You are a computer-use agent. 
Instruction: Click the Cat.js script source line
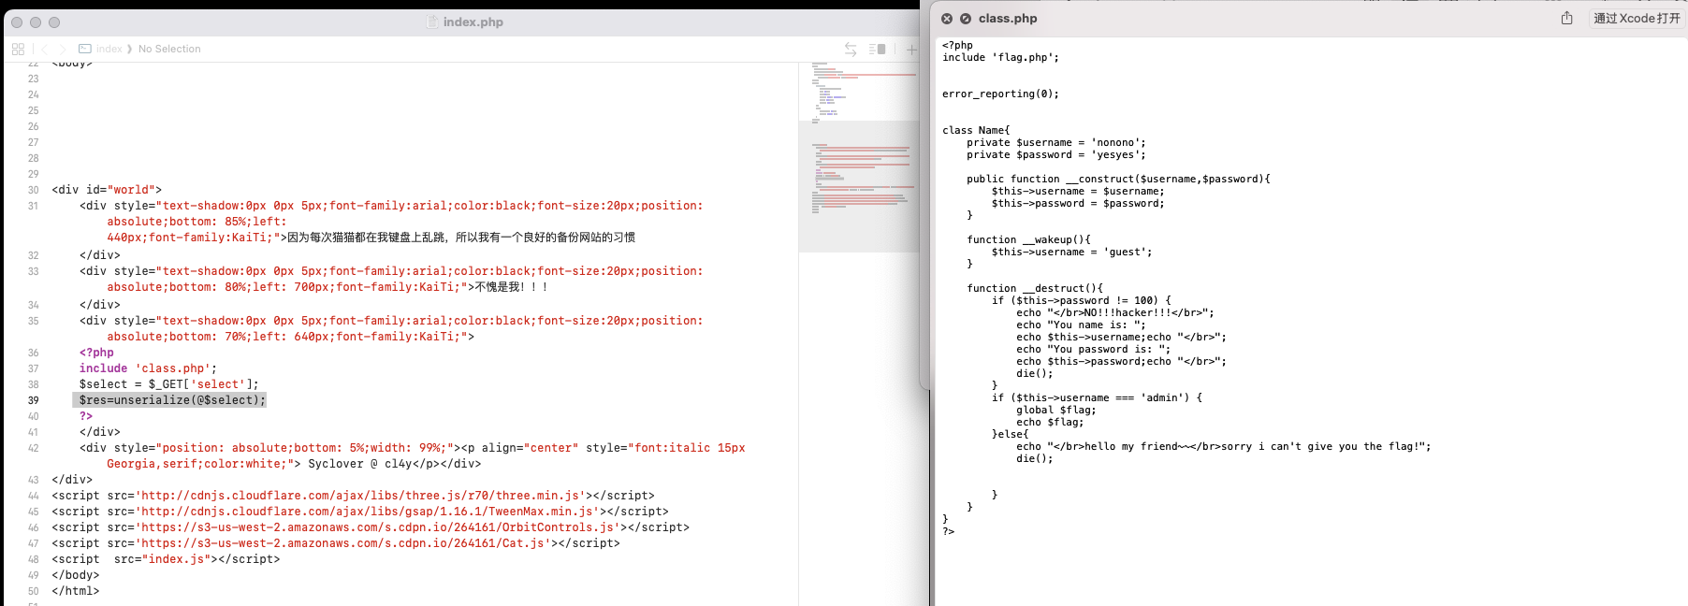coord(336,543)
